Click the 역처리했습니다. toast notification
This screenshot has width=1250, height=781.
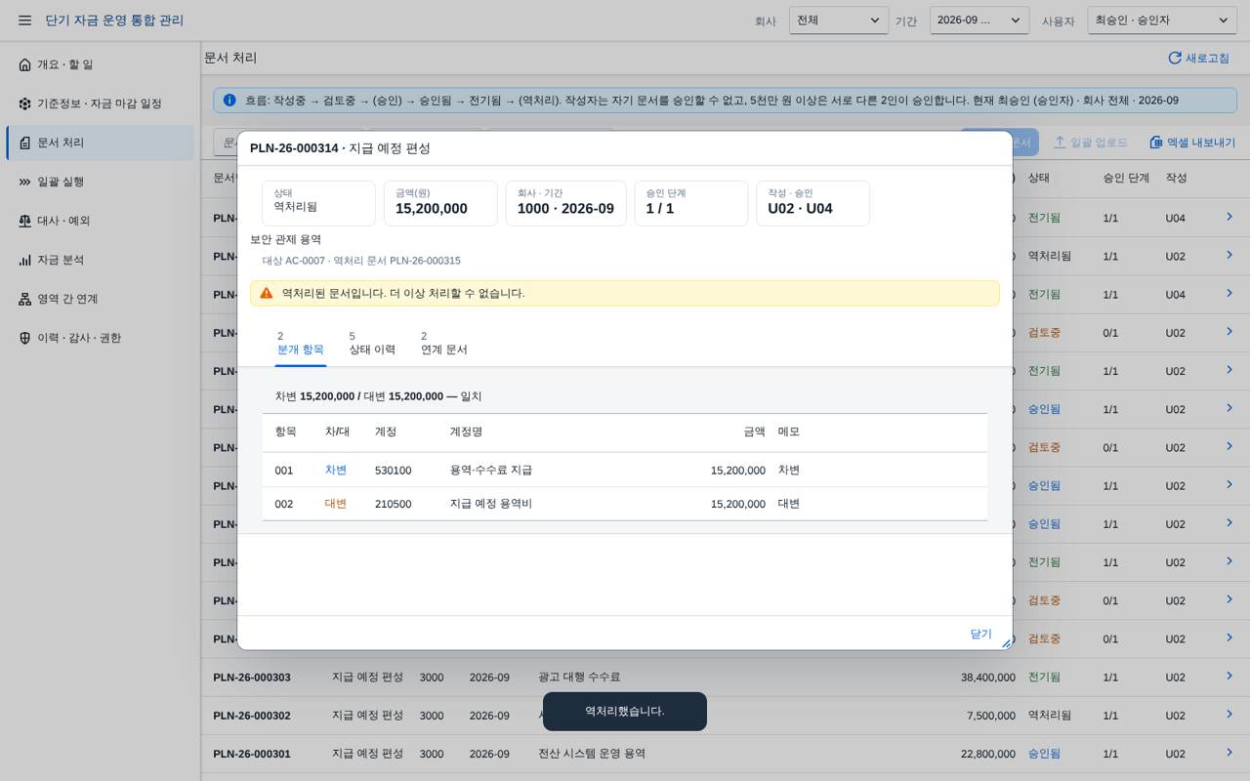(625, 712)
